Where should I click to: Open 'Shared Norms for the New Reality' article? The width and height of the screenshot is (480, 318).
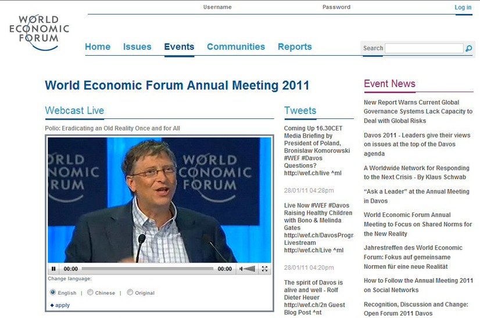pos(418,224)
